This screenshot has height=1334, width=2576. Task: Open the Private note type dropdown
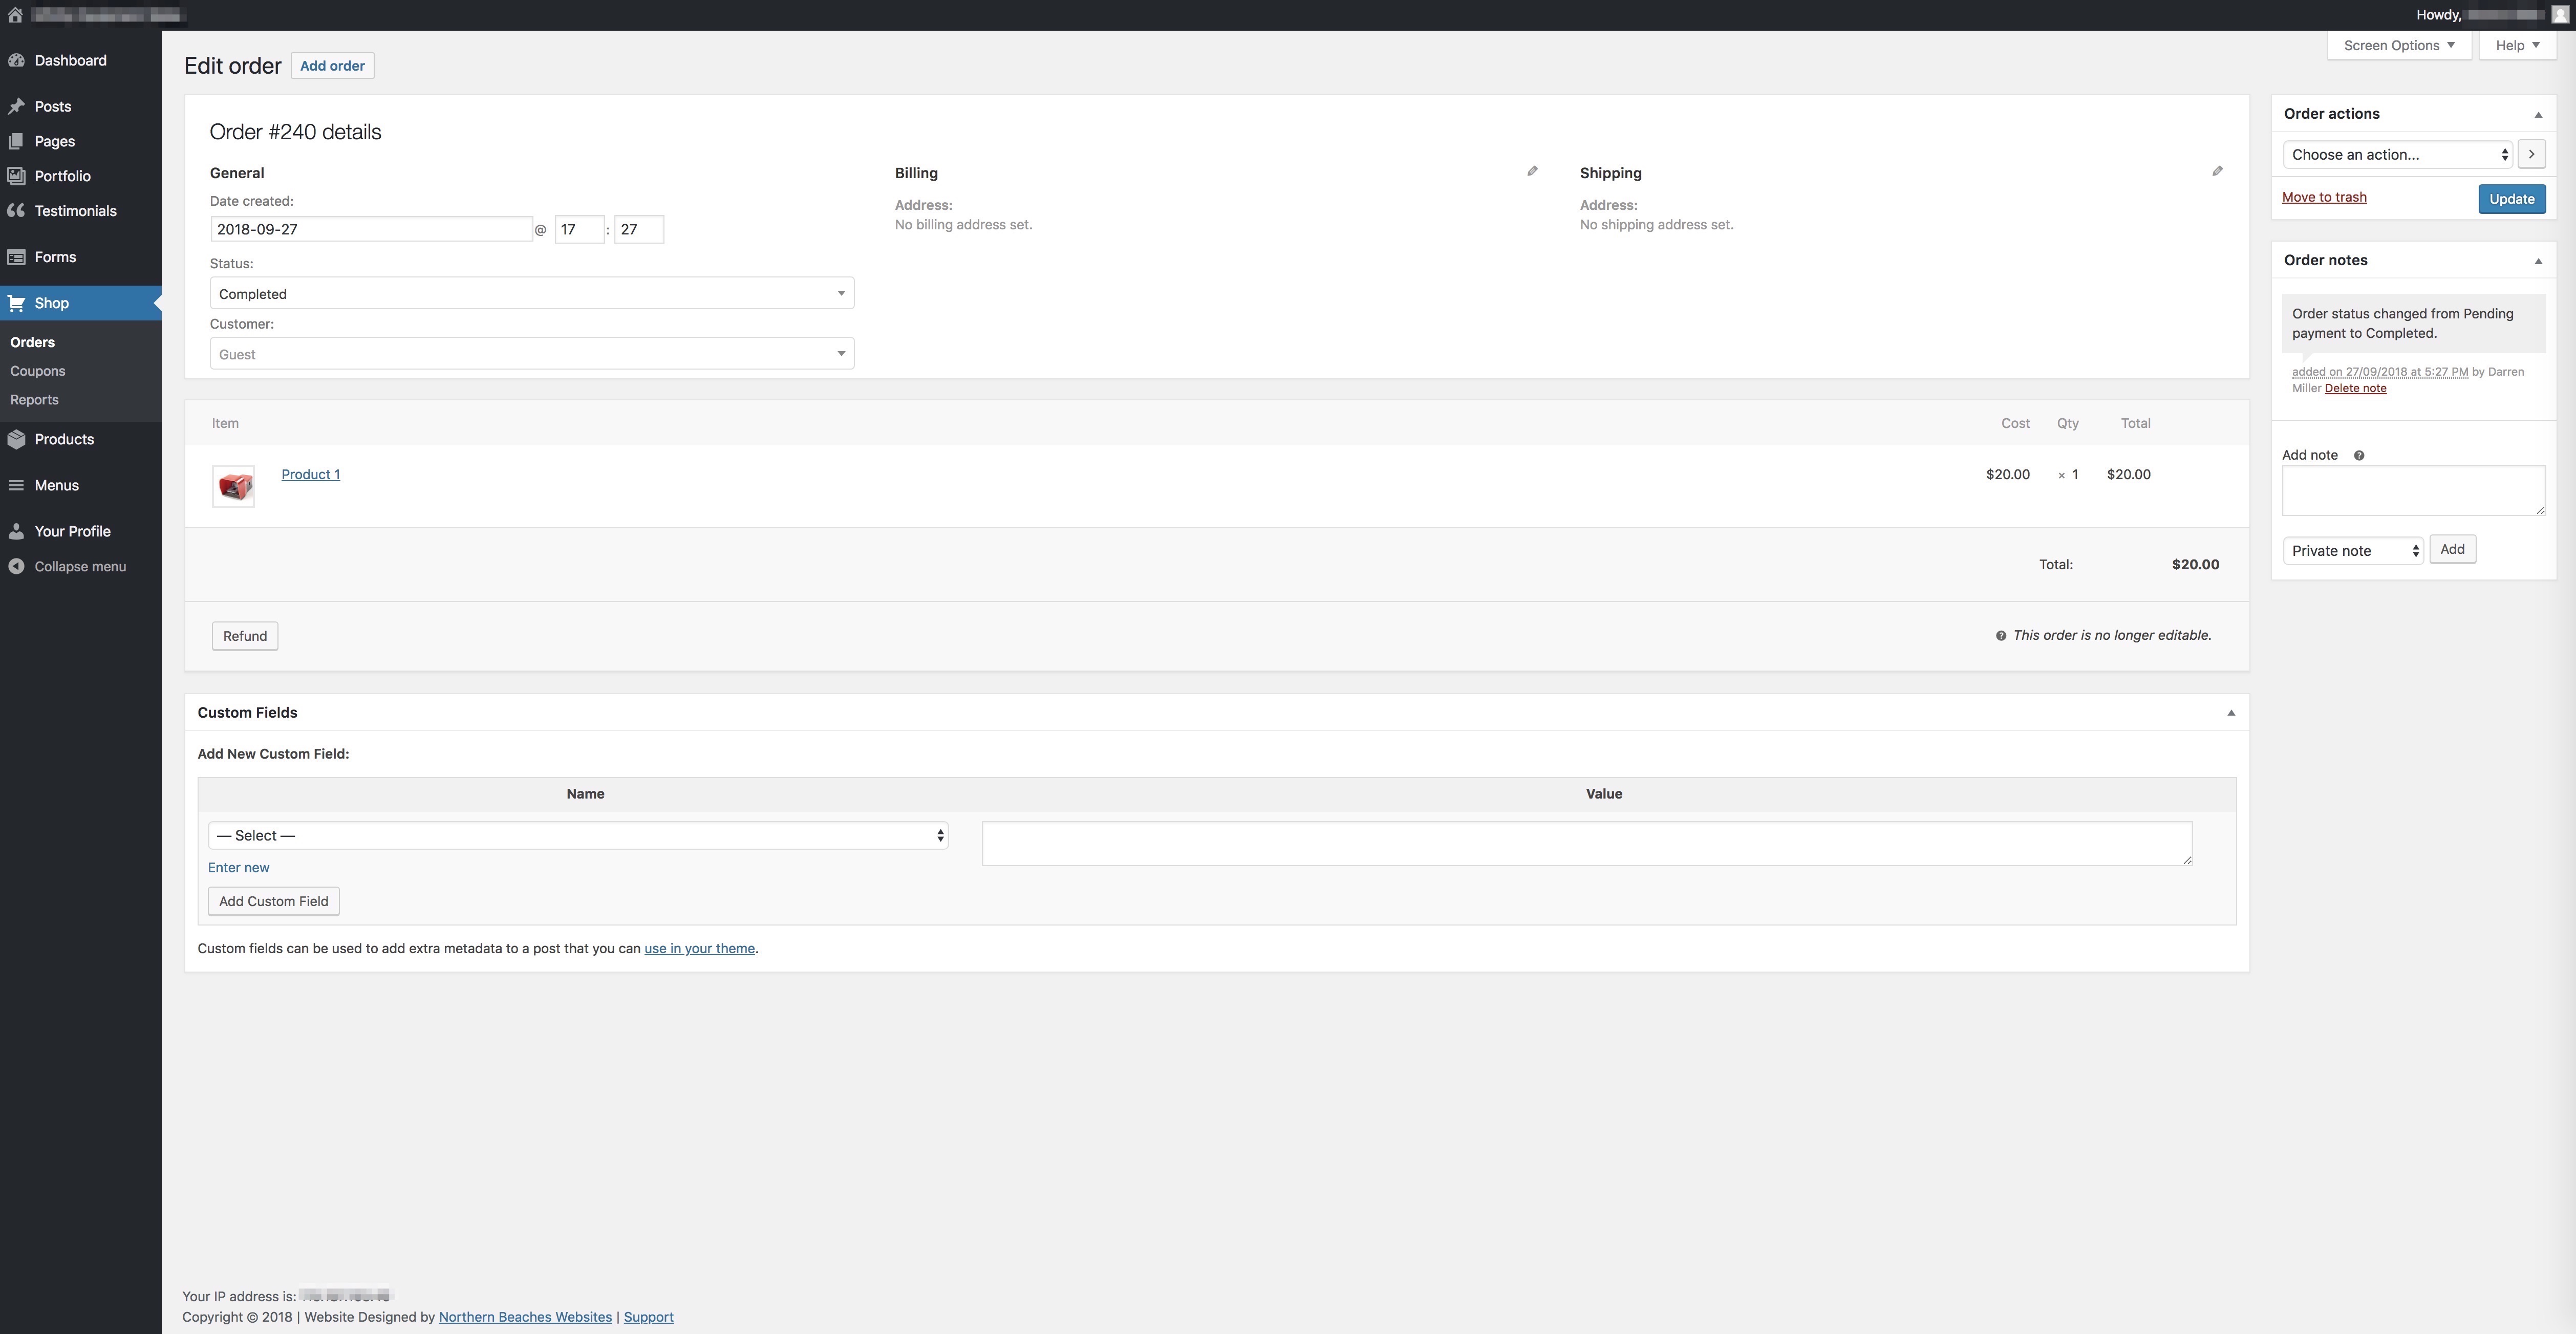point(2352,551)
